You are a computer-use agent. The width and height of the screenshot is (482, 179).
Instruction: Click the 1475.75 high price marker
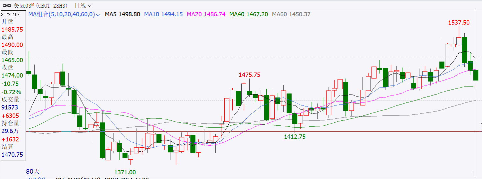click(x=249, y=75)
